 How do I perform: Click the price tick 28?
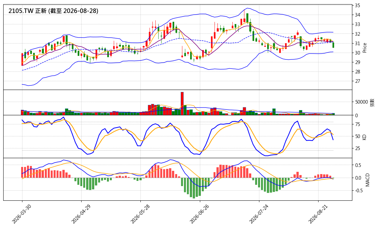(358, 71)
